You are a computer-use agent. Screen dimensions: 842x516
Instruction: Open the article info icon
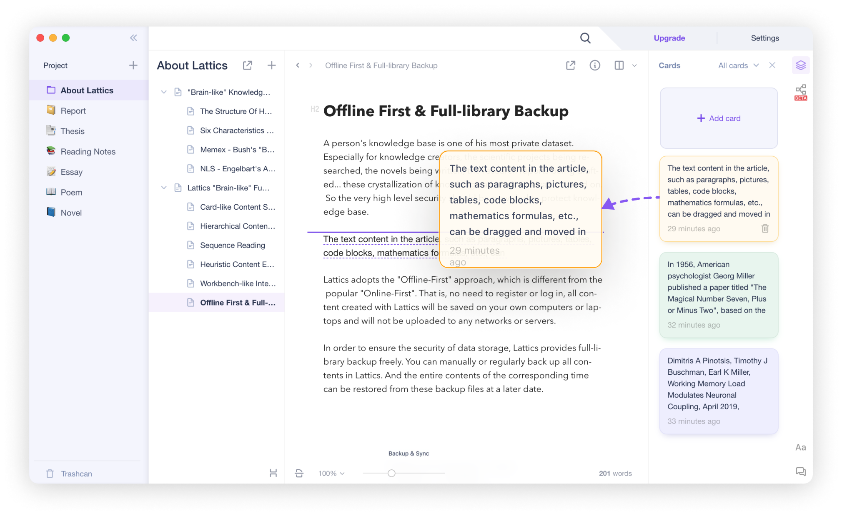pos(595,65)
